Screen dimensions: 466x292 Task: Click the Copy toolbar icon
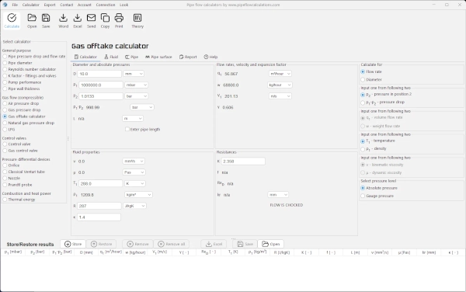pos(105,21)
